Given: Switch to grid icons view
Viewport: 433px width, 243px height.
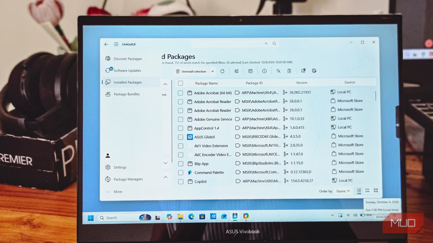Looking at the screenshot, I should pyautogui.click(x=376, y=190).
